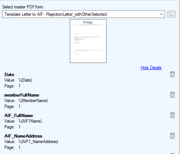Remove memberFullName field using trash icon
180x154 pixels.
172,95
